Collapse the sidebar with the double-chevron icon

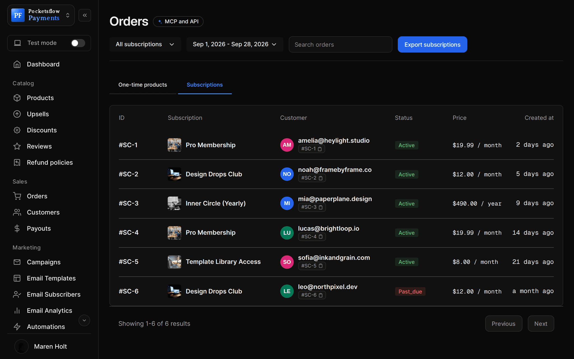coord(85,15)
